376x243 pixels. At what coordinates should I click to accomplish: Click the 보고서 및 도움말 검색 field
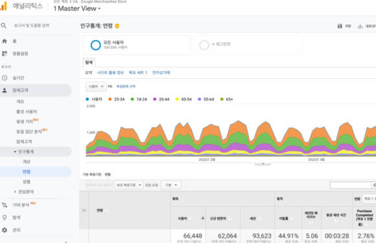tap(31, 26)
